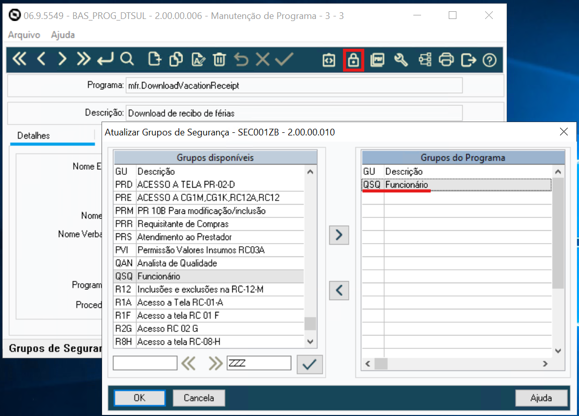
Task: Click scroll-down arrow of Grupos do Programa list
Action: 558,351
